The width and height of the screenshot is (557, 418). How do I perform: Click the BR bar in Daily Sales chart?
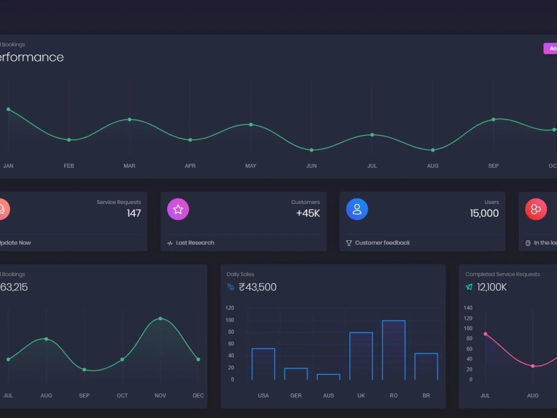point(426,367)
